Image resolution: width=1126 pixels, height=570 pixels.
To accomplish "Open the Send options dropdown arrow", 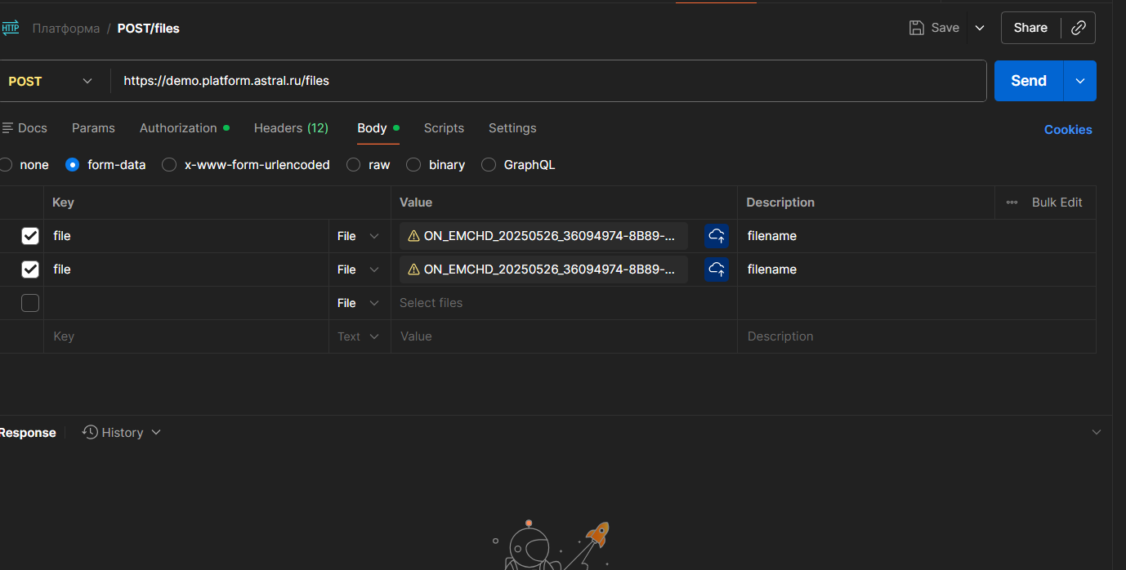I will click(x=1080, y=81).
